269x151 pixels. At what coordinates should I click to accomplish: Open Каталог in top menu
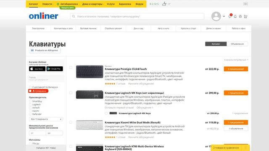coord(34,4)
